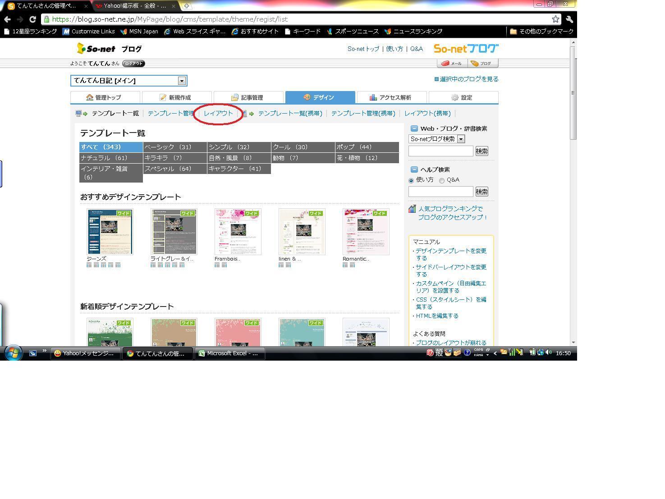This screenshot has width=665, height=499.
Task: Filter templates by ナチュラル (61) category
Action: click(x=111, y=158)
